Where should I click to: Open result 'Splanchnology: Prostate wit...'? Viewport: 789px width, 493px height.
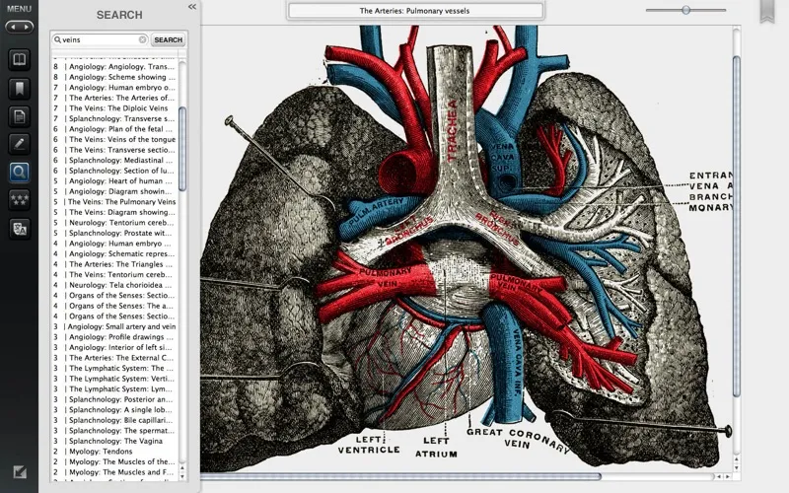pos(114,233)
